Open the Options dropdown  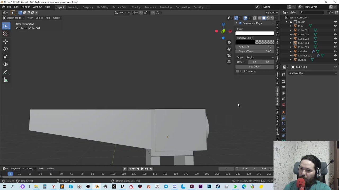pyautogui.click(x=272, y=13)
